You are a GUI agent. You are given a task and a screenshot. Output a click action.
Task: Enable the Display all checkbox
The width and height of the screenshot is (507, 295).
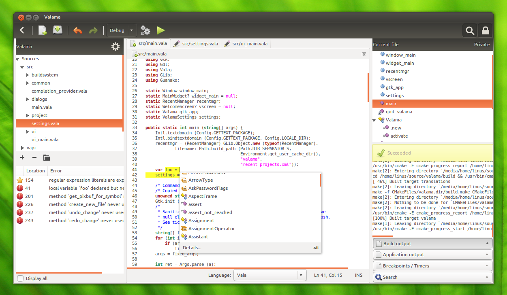(20, 278)
